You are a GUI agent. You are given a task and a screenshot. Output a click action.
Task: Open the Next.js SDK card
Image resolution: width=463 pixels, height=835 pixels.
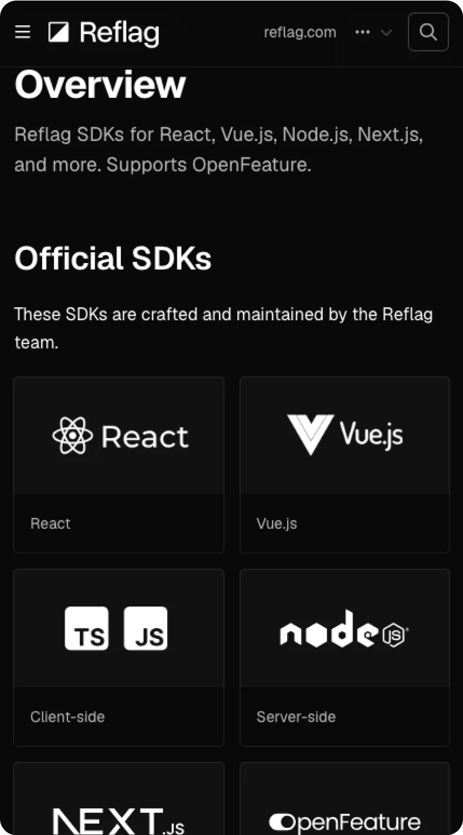coord(119,798)
